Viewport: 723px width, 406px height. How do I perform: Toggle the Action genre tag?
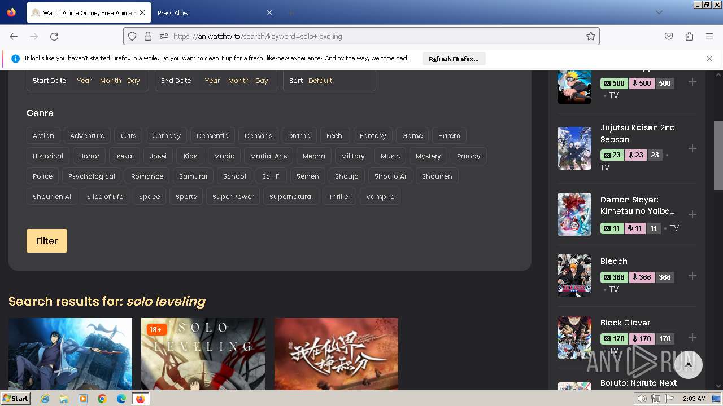[x=43, y=136]
